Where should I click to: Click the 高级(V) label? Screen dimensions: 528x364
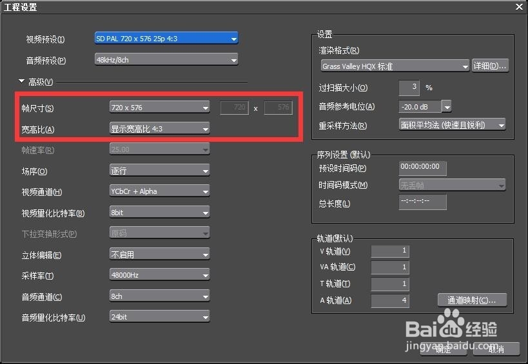click(x=41, y=82)
